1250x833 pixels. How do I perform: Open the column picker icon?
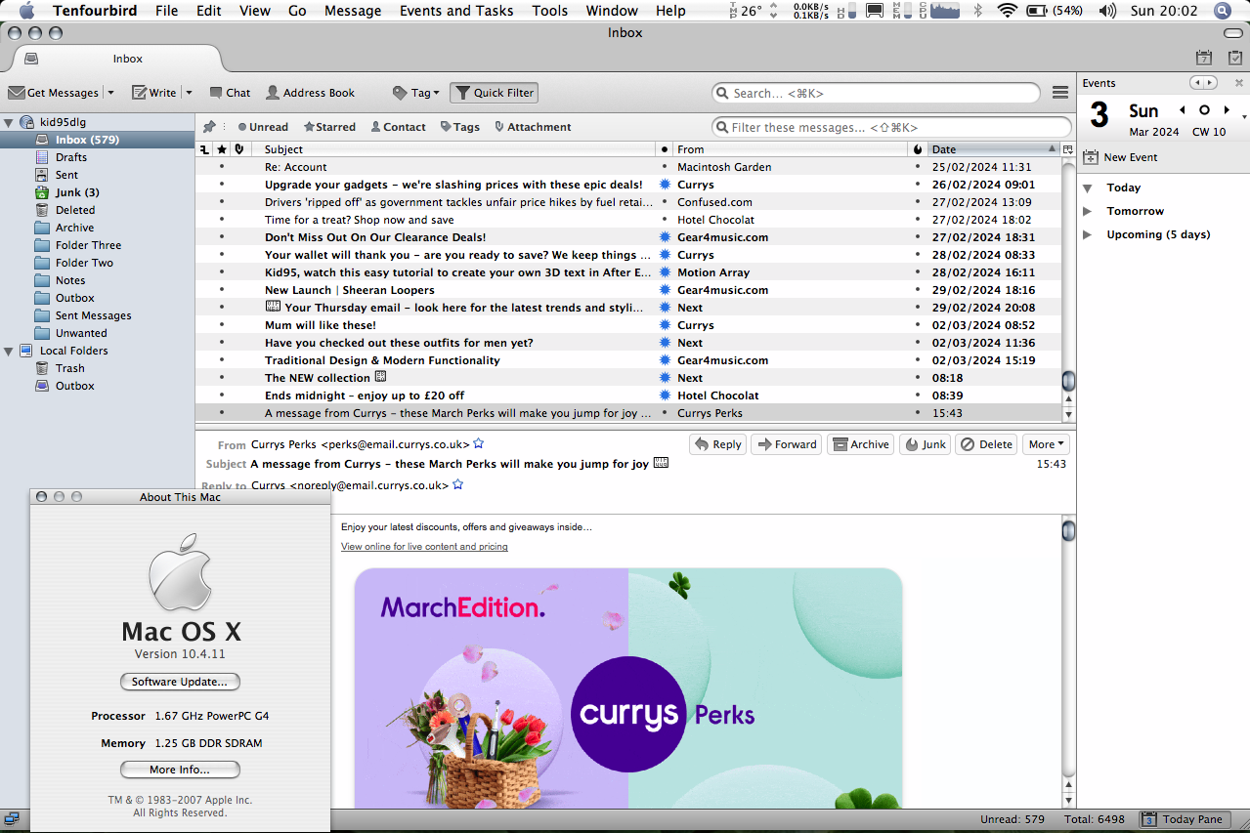1068,149
